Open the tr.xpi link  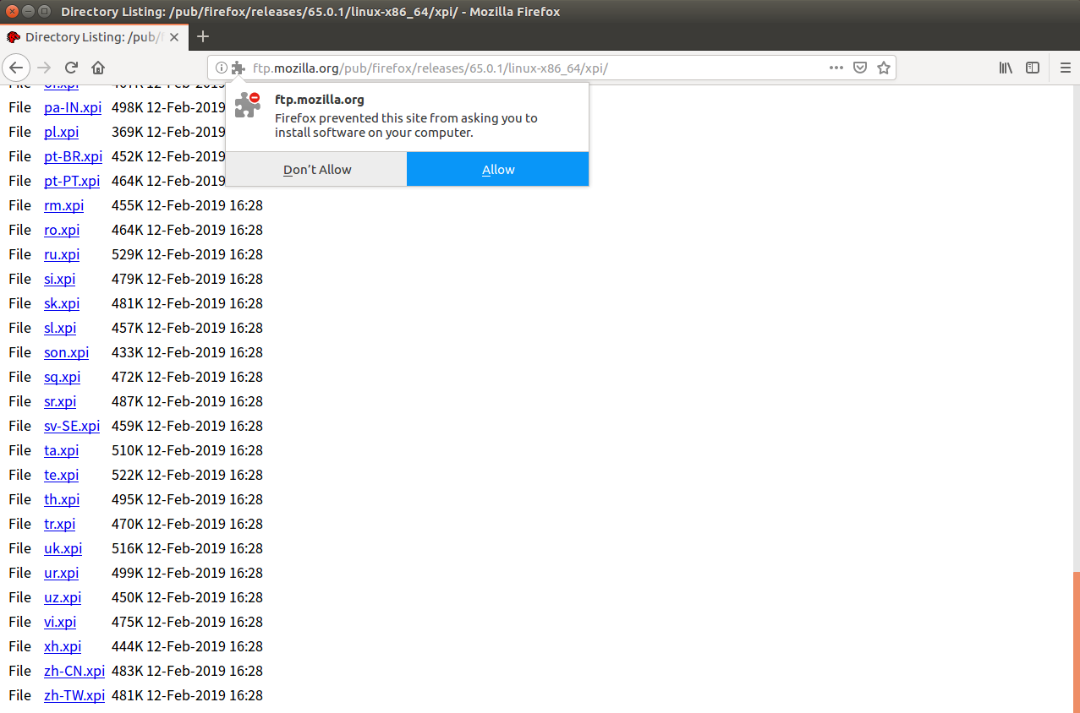pyautogui.click(x=60, y=524)
